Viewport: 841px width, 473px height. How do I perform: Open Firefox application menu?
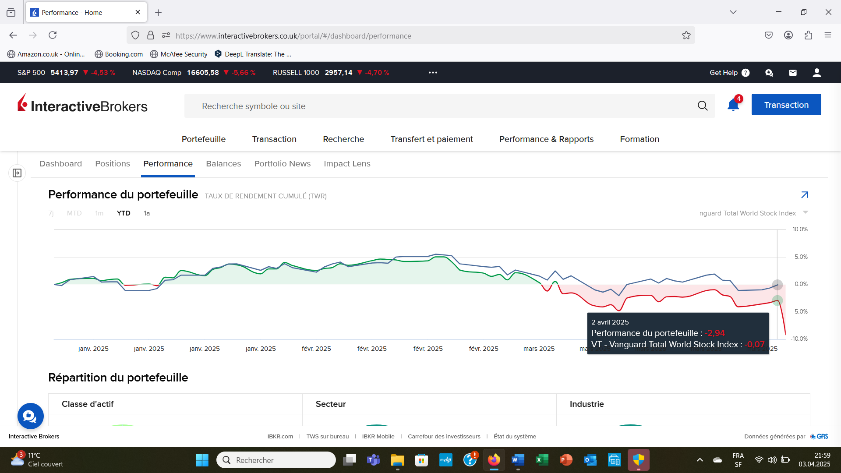click(x=827, y=35)
